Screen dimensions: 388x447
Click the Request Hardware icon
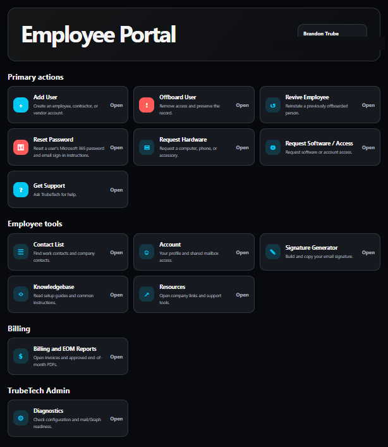pyautogui.click(x=147, y=147)
